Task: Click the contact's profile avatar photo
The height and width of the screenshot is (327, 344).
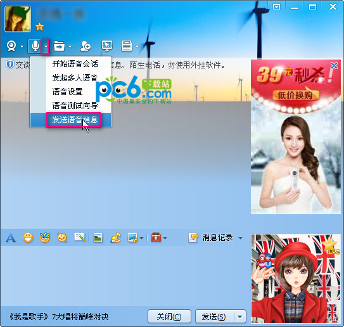Action: click(18, 19)
